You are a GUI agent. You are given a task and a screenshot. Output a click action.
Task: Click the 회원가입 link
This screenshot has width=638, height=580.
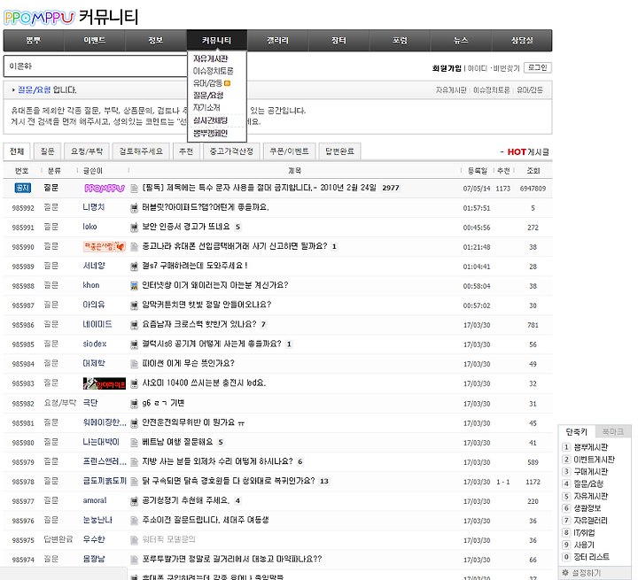(x=447, y=68)
